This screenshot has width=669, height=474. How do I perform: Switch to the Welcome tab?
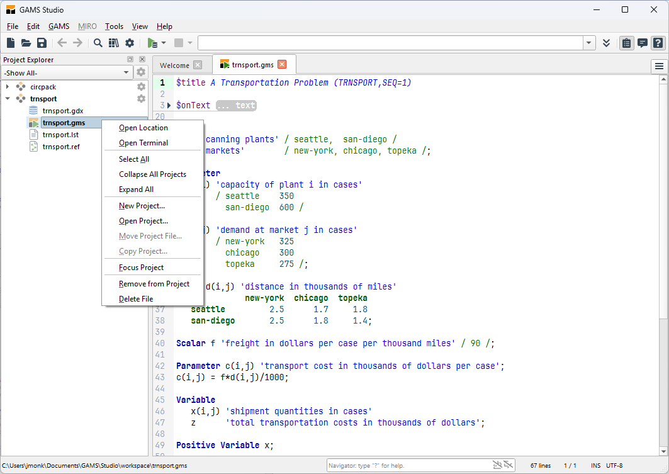174,65
